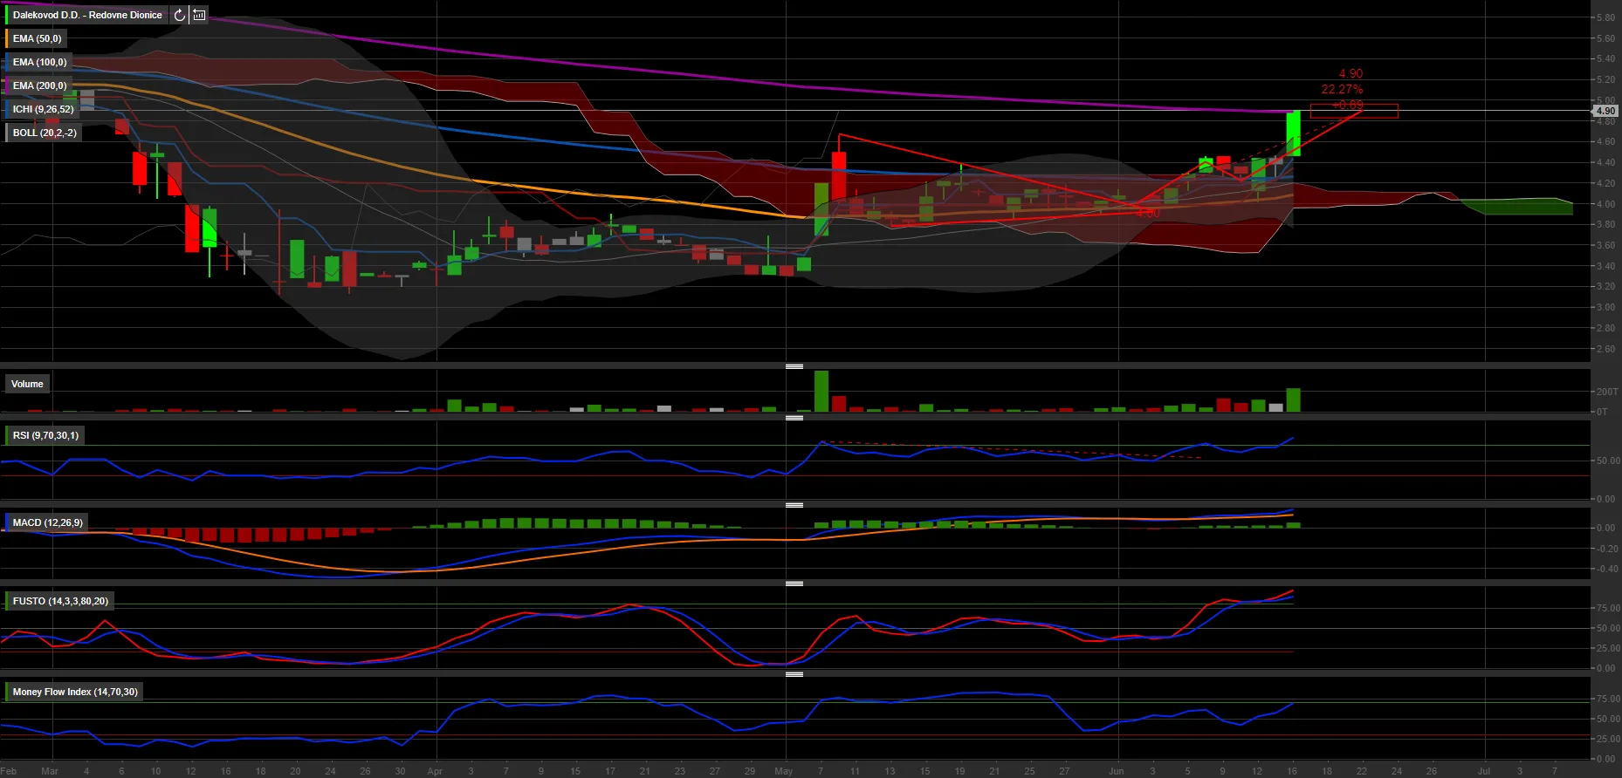1622x778 pixels.
Task: Click the Volume panel label
Action: coord(27,384)
